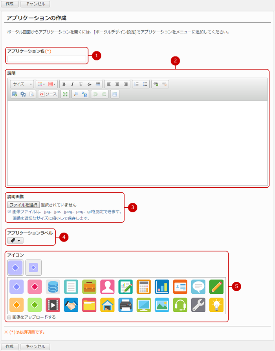Open the application label tag dropdown
This screenshot has height=351, width=275.
(x=15, y=240)
